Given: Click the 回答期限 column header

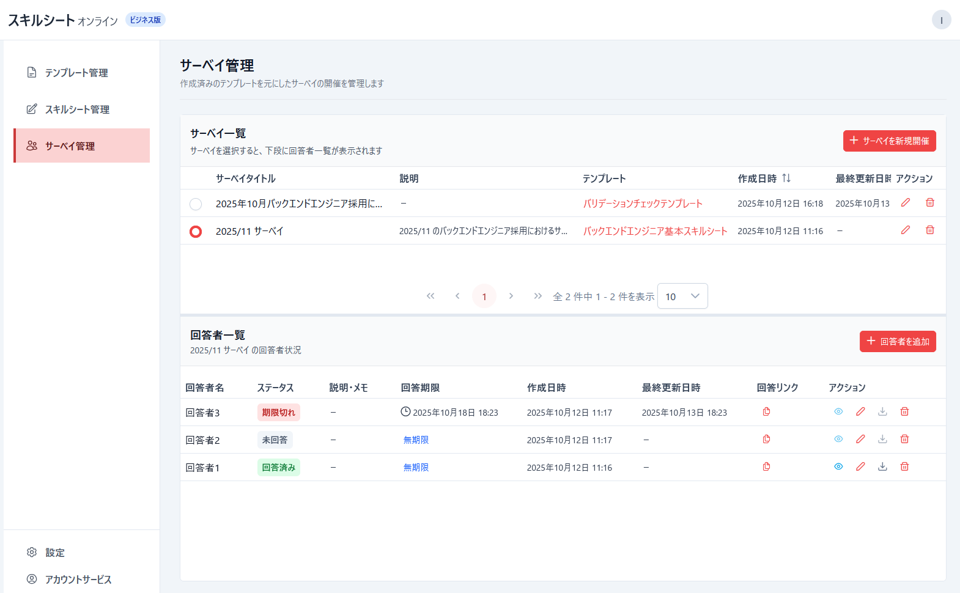Looking at the screenshot, I should tap(421, 388).
